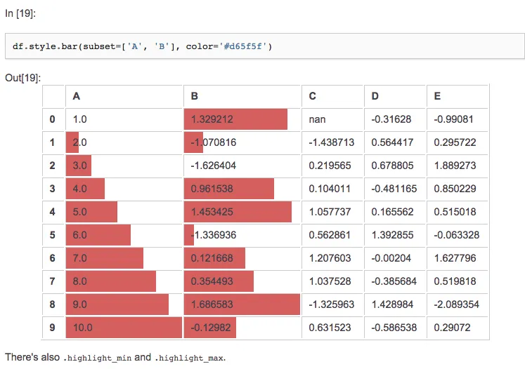Click column header B
Image resolution: width=525 pixels, height=369 pixels.
point(195,96)
